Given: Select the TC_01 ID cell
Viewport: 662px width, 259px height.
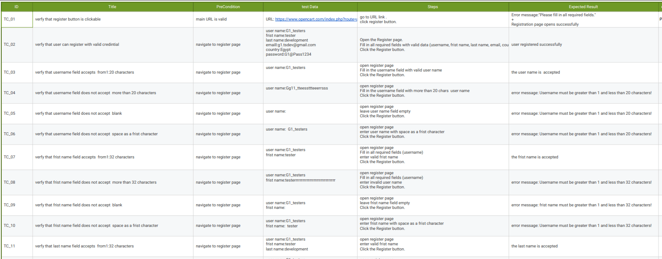Looking at the screenshot, I should [16, 19].
